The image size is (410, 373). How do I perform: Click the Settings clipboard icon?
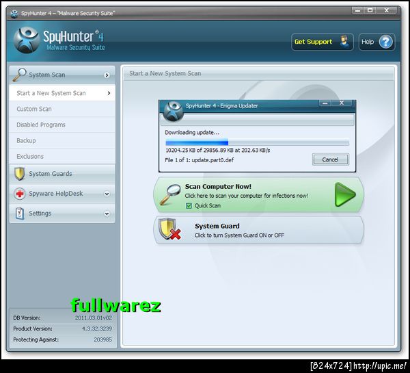pyautogui.click(x=20, y=214)
